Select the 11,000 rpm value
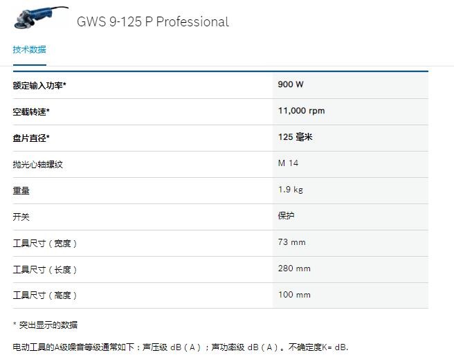 (x=302, y=111)
